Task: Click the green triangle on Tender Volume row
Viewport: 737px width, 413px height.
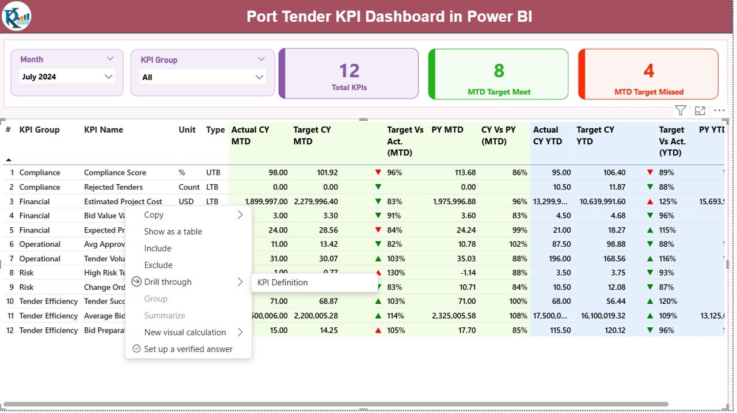Action: [x=378, y=258]
